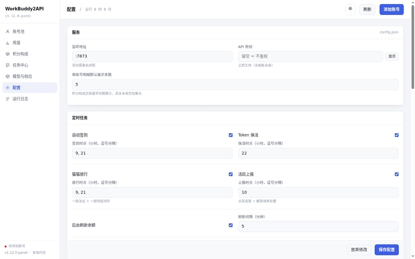
Task: Edit 单账号明细默认展示条数 field
Action: [235, 84]
